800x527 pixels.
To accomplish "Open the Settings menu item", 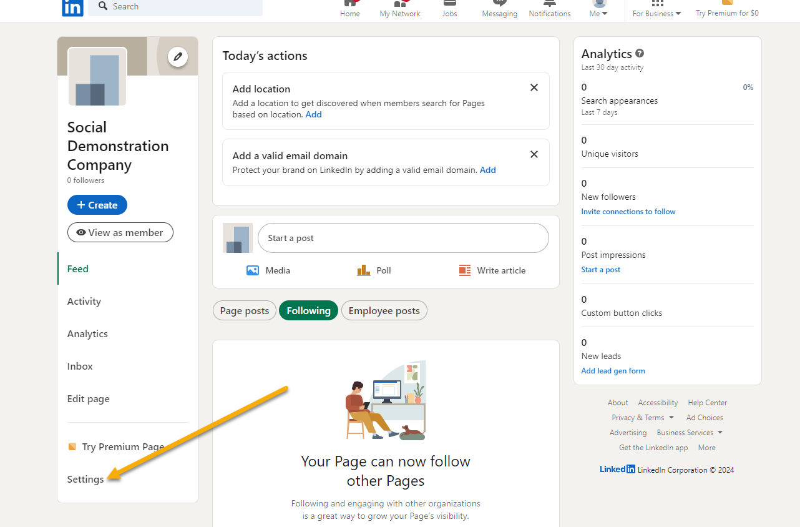I will coord(85,479).
